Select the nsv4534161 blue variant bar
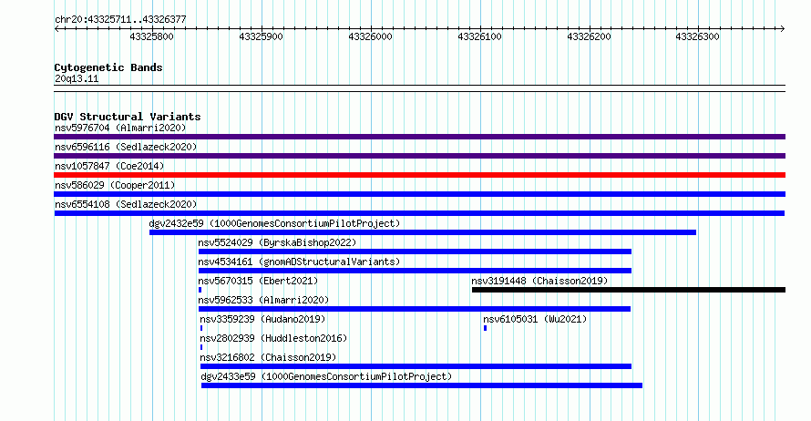The image size is (811, 421). [x=415, y=271]
